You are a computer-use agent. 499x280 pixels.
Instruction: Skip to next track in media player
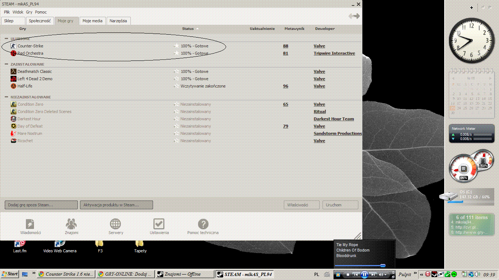click(373, 275)
